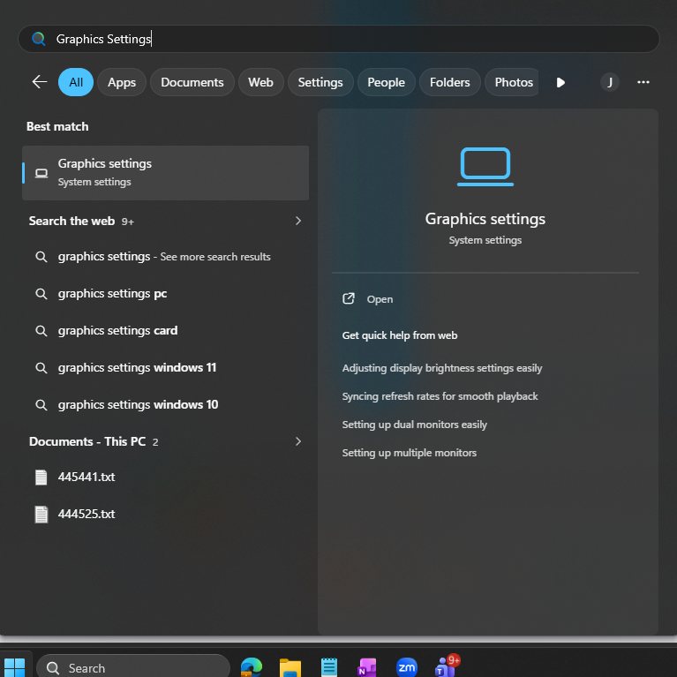Open Graphics settings best match result

coord(165,173)
